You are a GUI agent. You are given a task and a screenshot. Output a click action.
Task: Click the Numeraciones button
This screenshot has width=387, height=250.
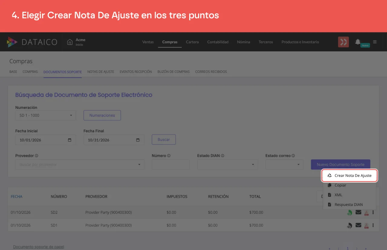click(102, 115)
